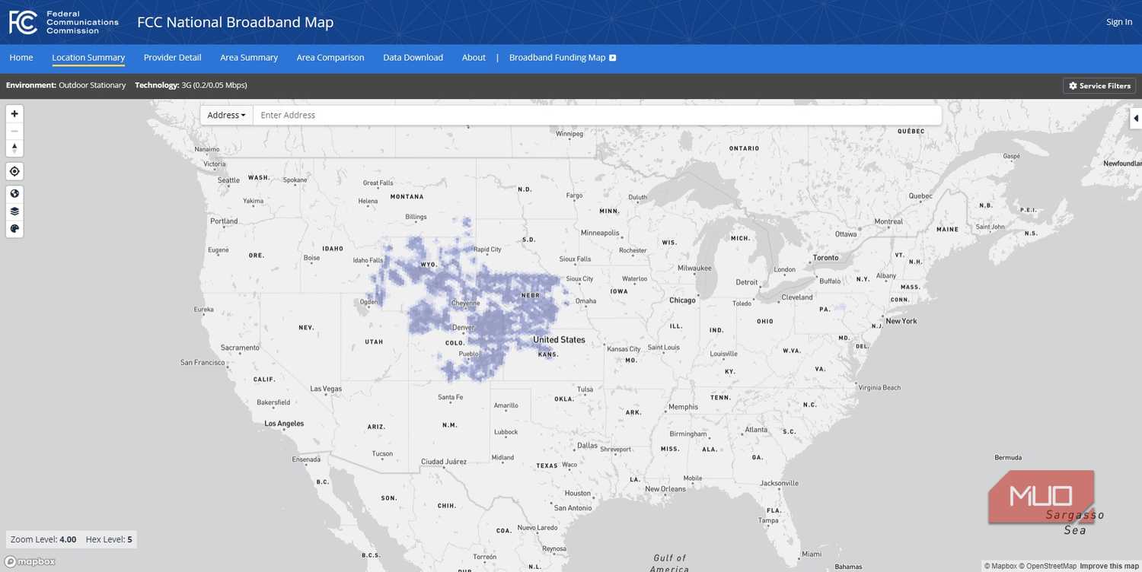Zoom in the map with plus button
This screenshot has width=1142, height=572.
[14, 114]
